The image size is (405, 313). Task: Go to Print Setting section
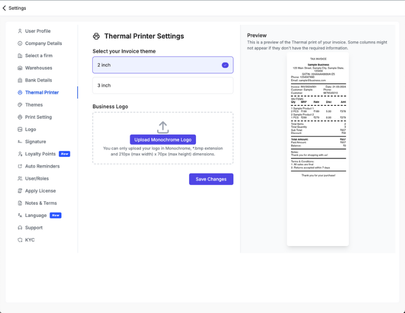tap(38, 117)
